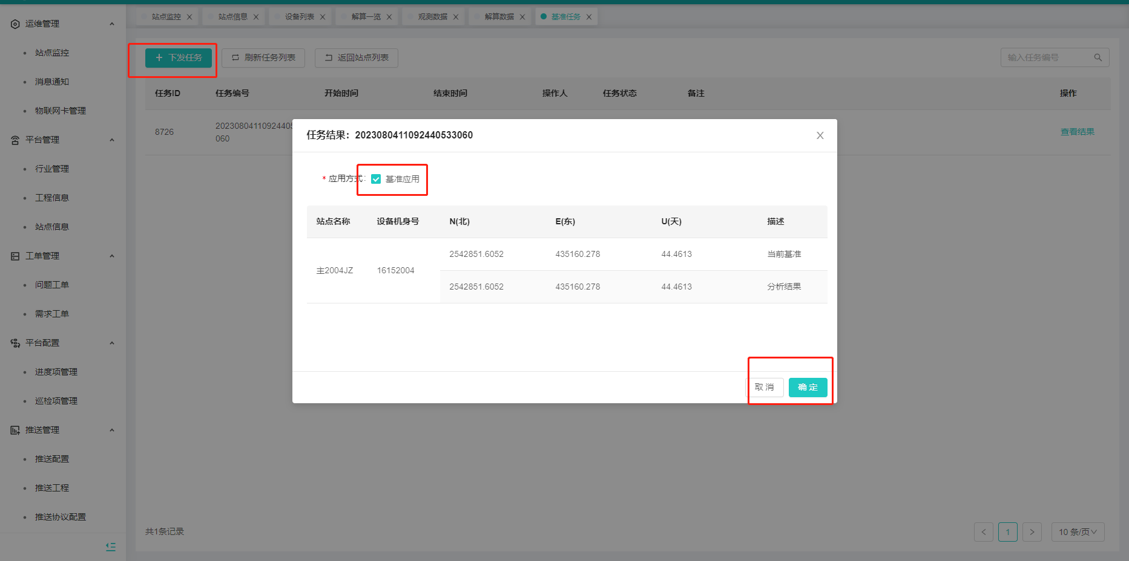Click the 运维管理 shield icon in sidebar
Screen dimensions: 1129x561
click(15, 24)
